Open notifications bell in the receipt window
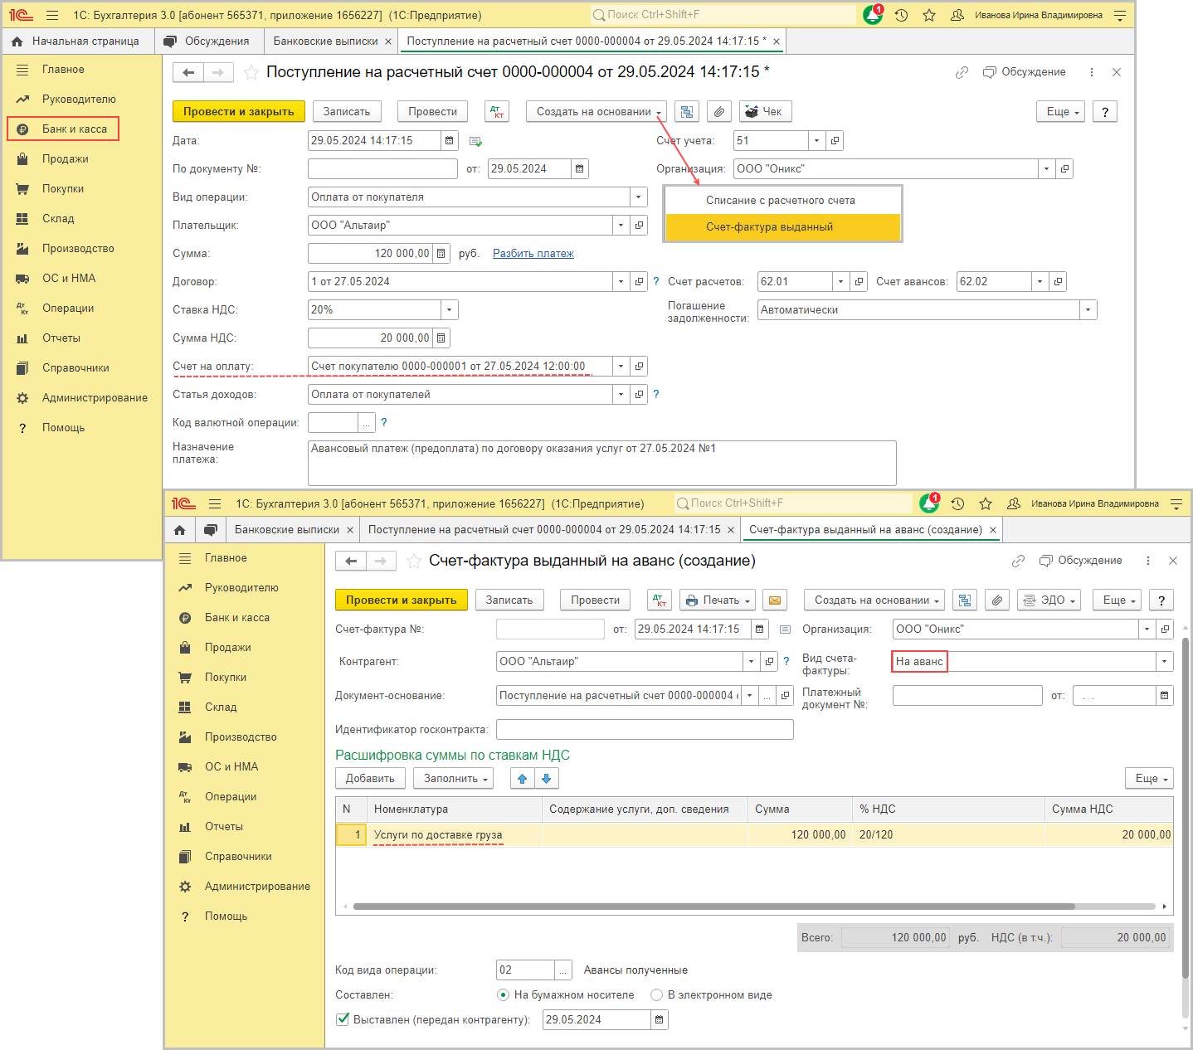 tap(873, 15)
